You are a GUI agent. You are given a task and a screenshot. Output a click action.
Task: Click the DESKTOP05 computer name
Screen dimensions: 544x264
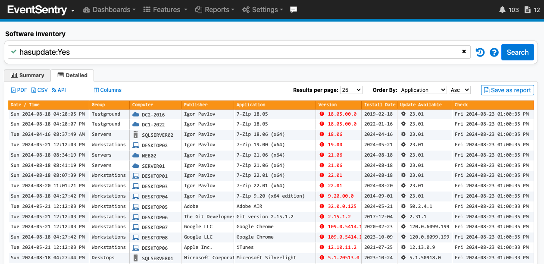coord(155,207)
